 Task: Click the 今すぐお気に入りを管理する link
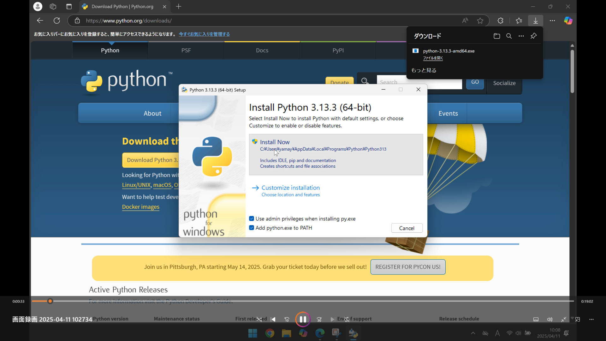click(204, 34)
